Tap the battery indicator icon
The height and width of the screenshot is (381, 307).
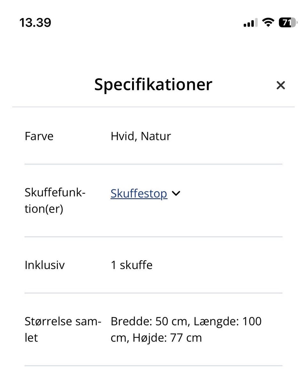[x=288, y=23]
